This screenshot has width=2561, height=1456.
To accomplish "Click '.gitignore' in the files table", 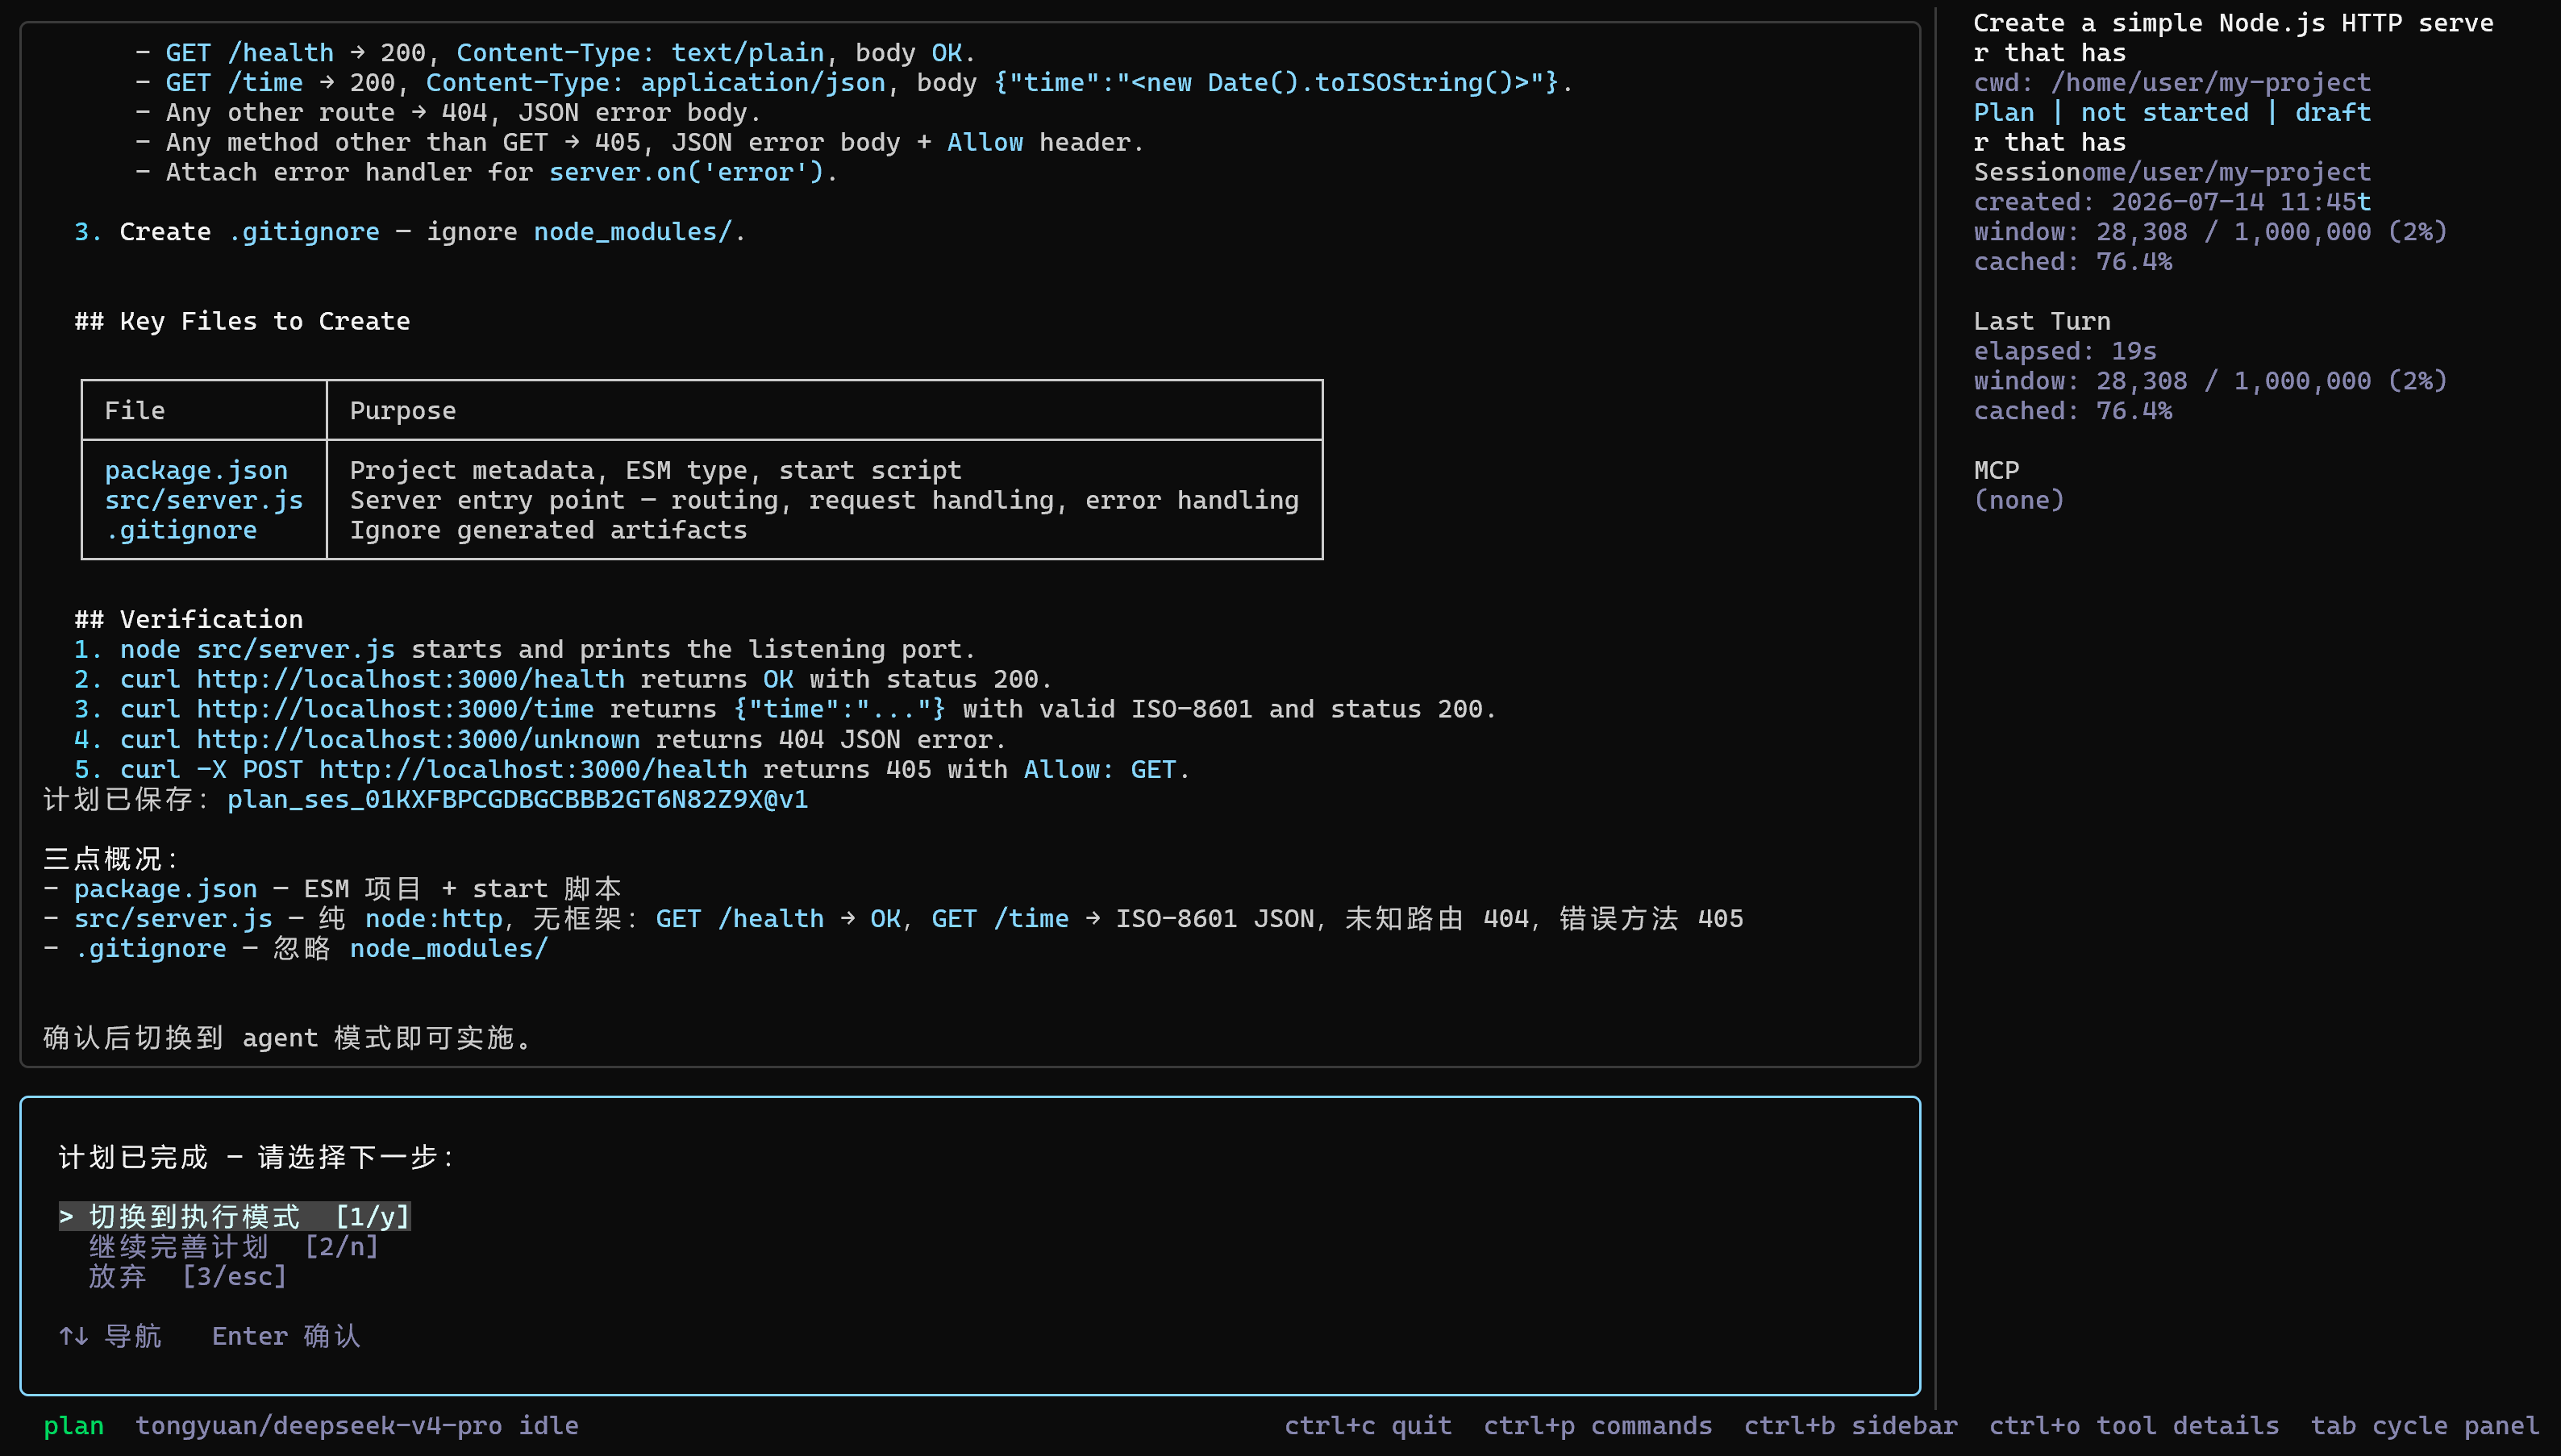I will pyautogui.click(x=181, y=530).
